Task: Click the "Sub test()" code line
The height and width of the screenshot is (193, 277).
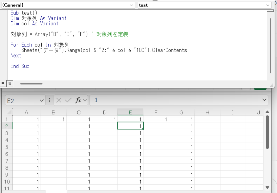Action: pos(24,13)
